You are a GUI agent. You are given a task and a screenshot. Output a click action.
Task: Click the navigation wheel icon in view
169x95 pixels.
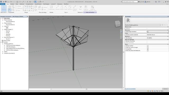click(x=121, y=32)
